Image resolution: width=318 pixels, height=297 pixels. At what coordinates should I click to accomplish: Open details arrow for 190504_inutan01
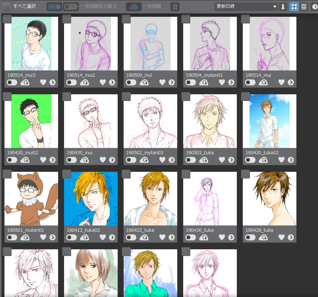point(231,82)
